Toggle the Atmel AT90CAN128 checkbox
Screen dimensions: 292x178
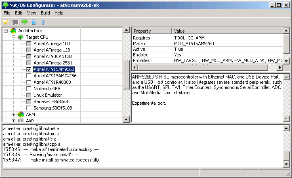(x=29, y=56)
